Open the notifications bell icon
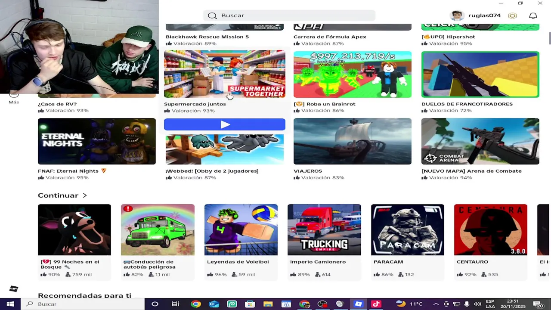This screenshot has height=310, width=551. click(533, 15)
